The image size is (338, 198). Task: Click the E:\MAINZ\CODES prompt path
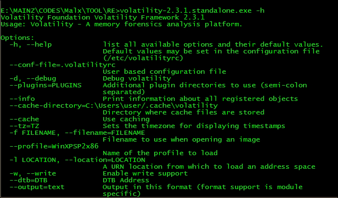pos(38,10)
